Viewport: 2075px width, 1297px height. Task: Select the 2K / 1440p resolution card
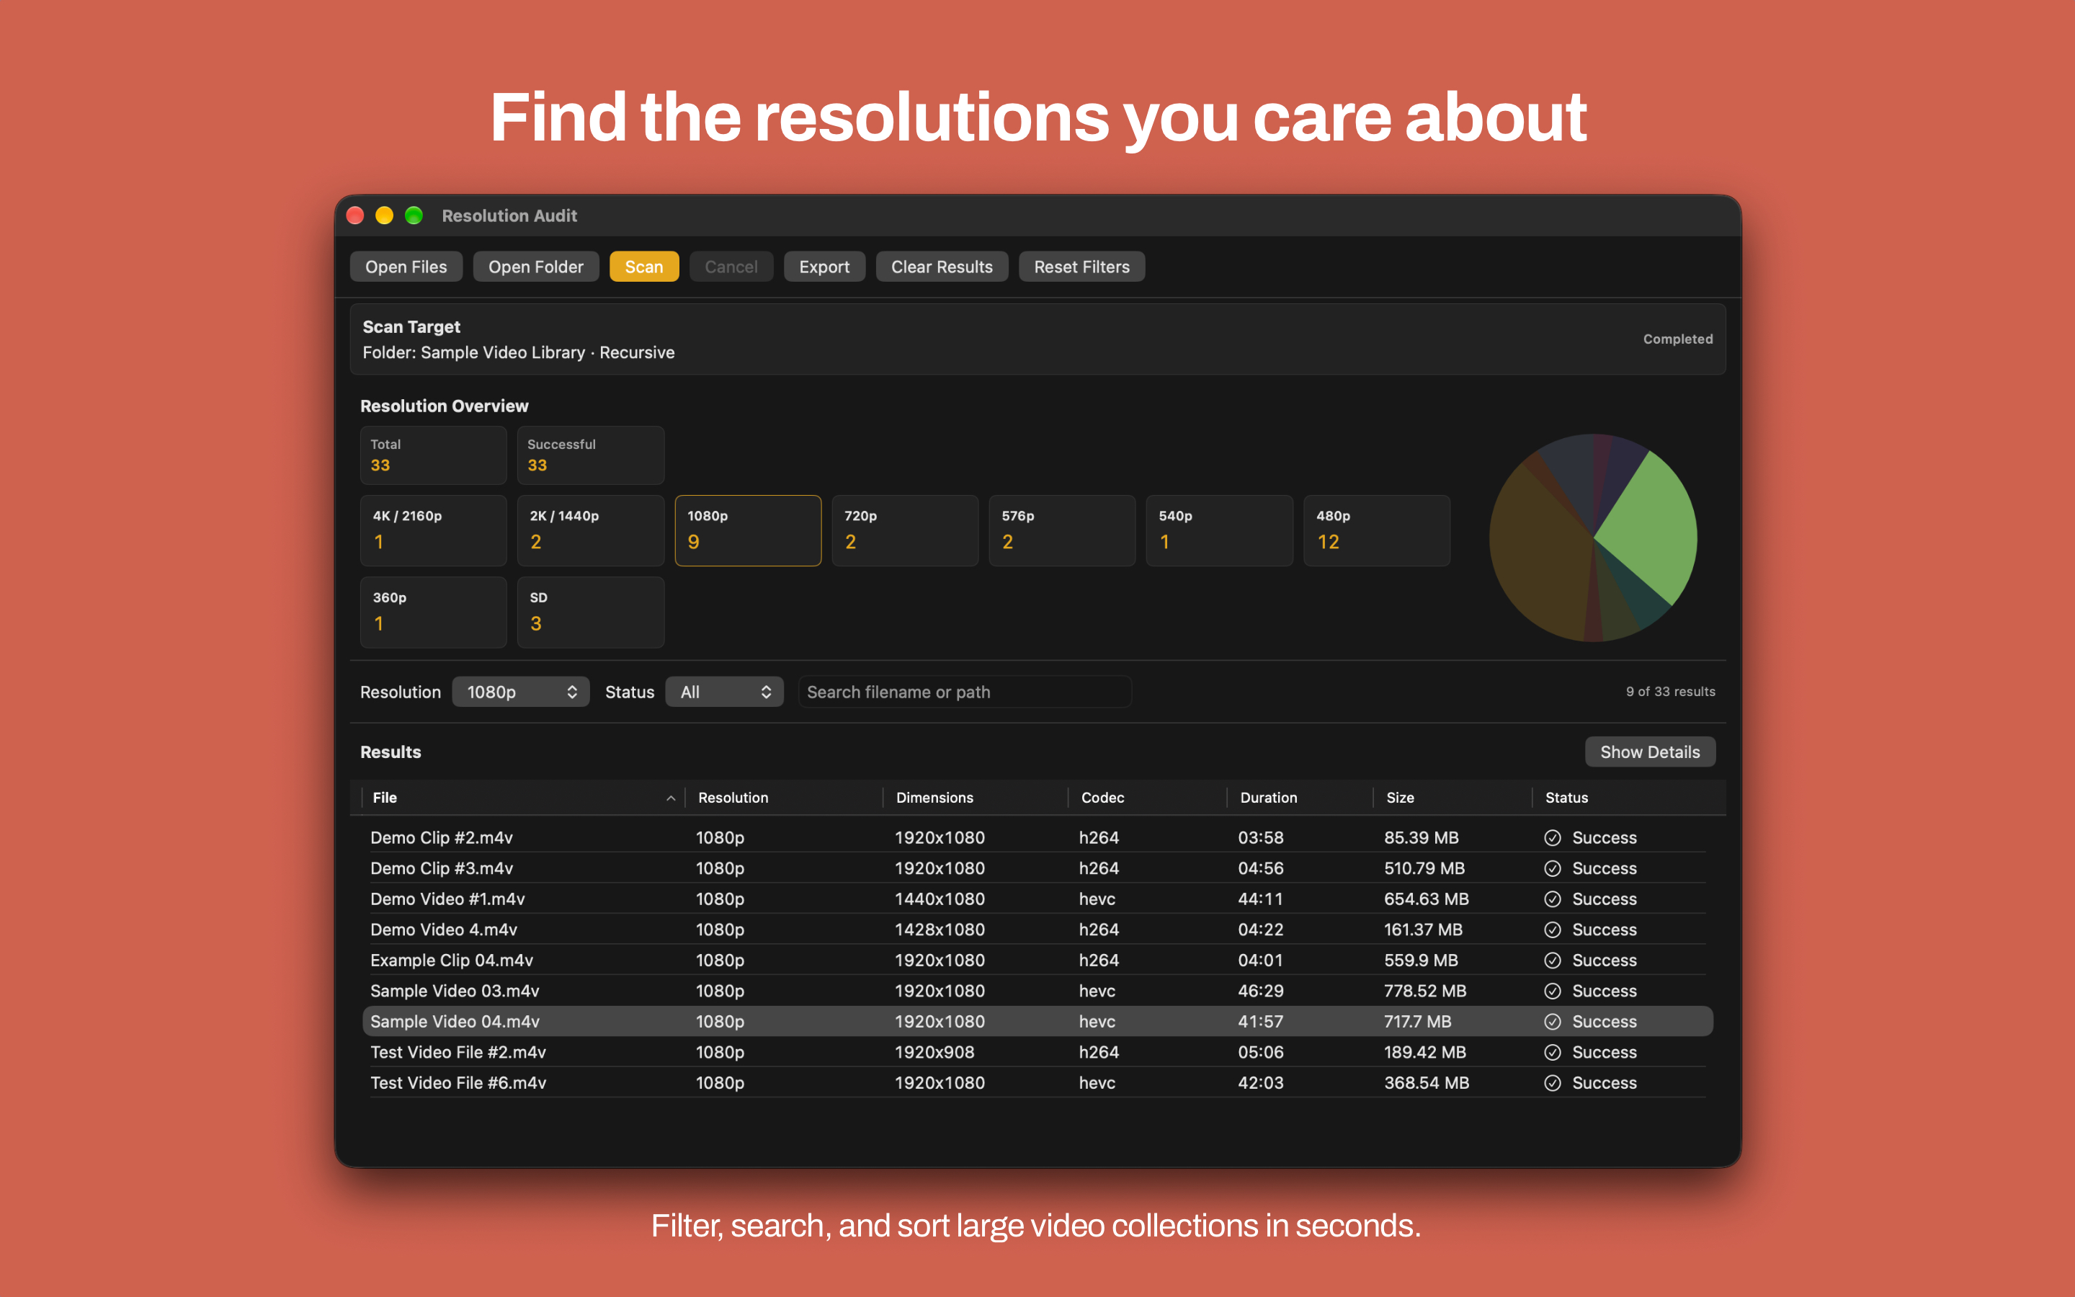(591, 530)
